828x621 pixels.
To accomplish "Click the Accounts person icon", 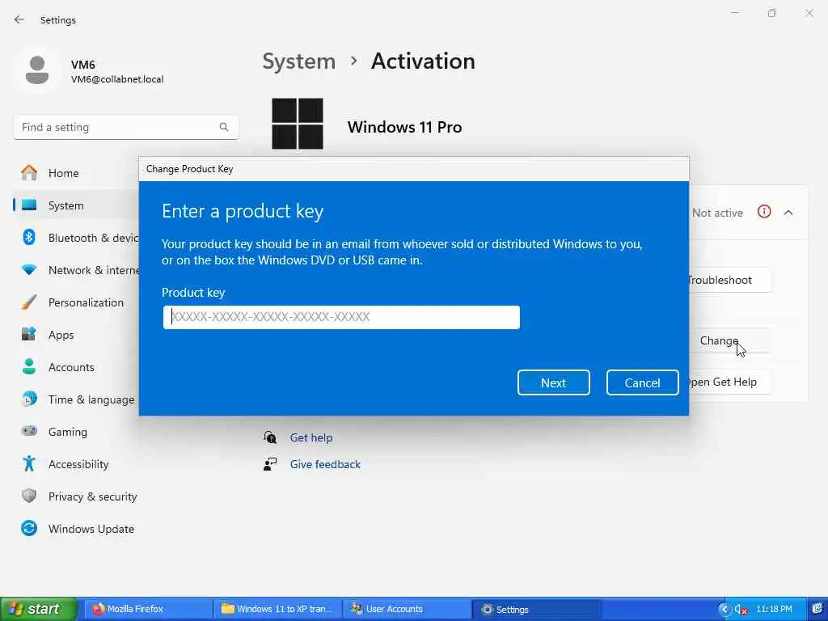I will (29, 366).
